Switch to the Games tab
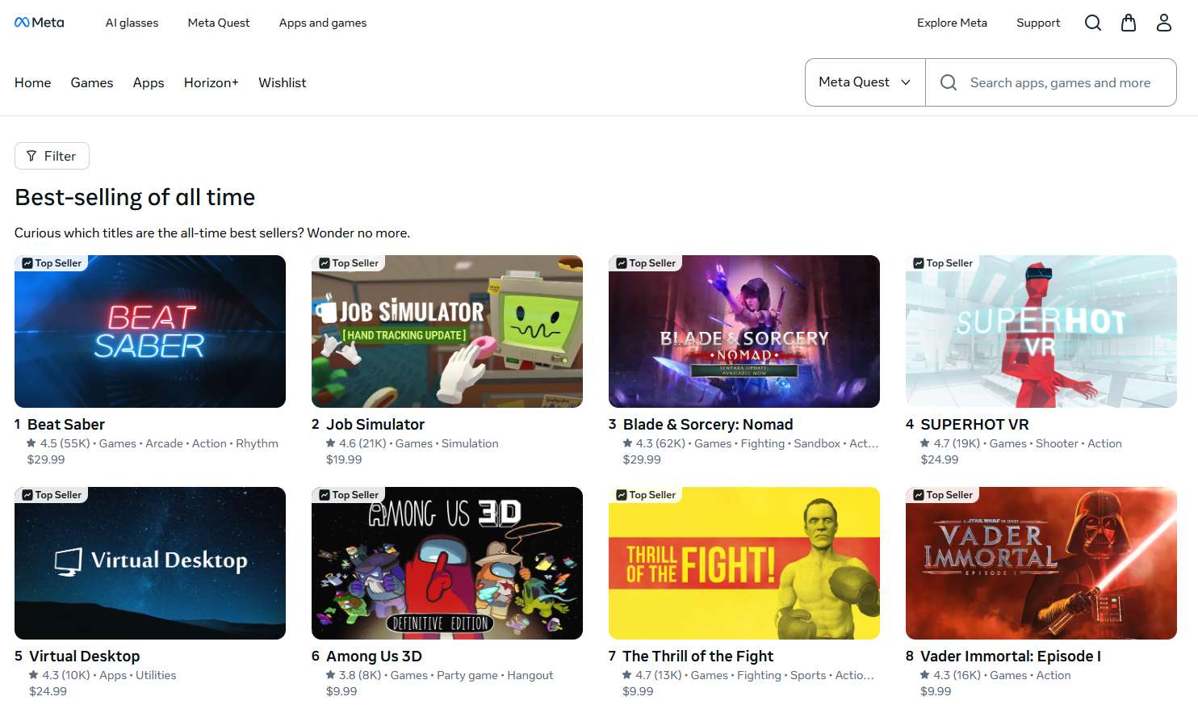 (x=92, y=82)
